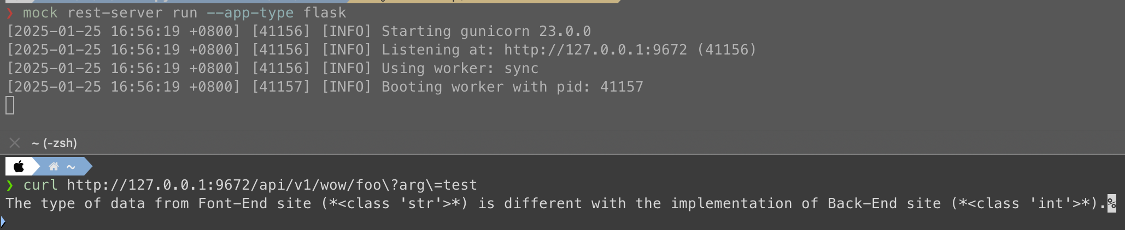Screen dimensions: 1125x230
Task: Click the highlighted percent end-of-line marker
Action: 1111,203
